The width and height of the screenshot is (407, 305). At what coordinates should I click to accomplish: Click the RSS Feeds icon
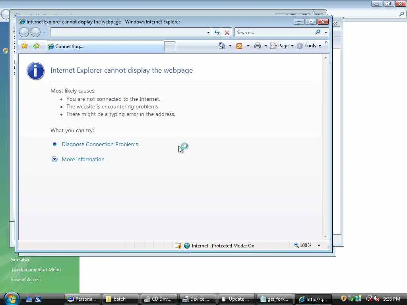(239, 46)
